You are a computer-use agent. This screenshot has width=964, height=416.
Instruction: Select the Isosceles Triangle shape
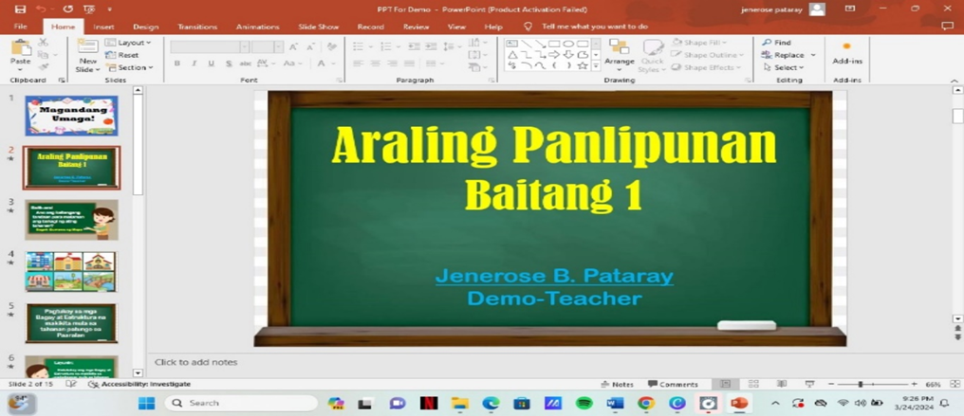click(x=512, y=55)
